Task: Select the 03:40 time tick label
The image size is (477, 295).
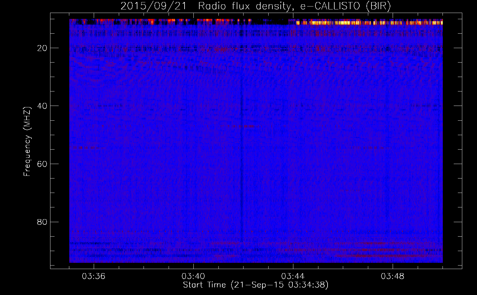Action: pos(193,276)
